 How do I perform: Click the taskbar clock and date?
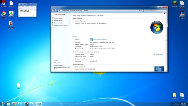point(183,104)
